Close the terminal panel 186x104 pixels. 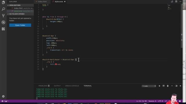180,86
